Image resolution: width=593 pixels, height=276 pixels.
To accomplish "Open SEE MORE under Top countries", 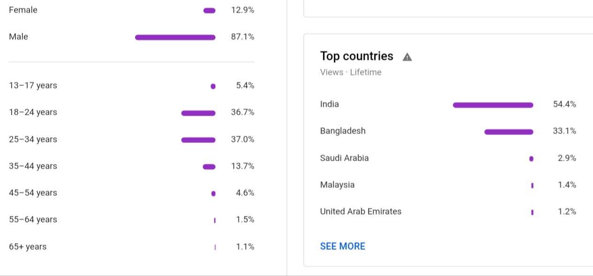I will pyautogui.click(x=343, y=246).
